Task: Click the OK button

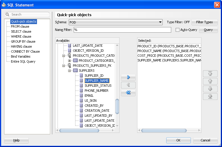Action: click(x=179, y=140)
